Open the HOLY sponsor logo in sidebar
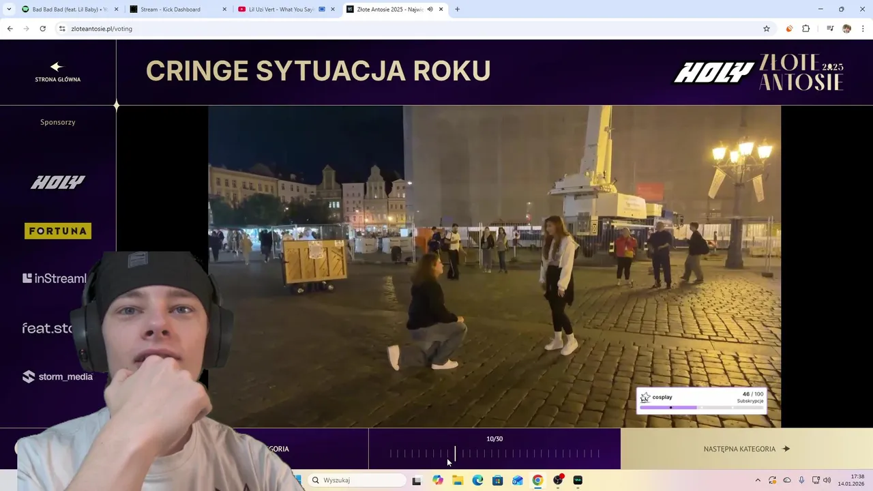Image resolution: width=873 pixels, height=491 pixels. [58, 182]
